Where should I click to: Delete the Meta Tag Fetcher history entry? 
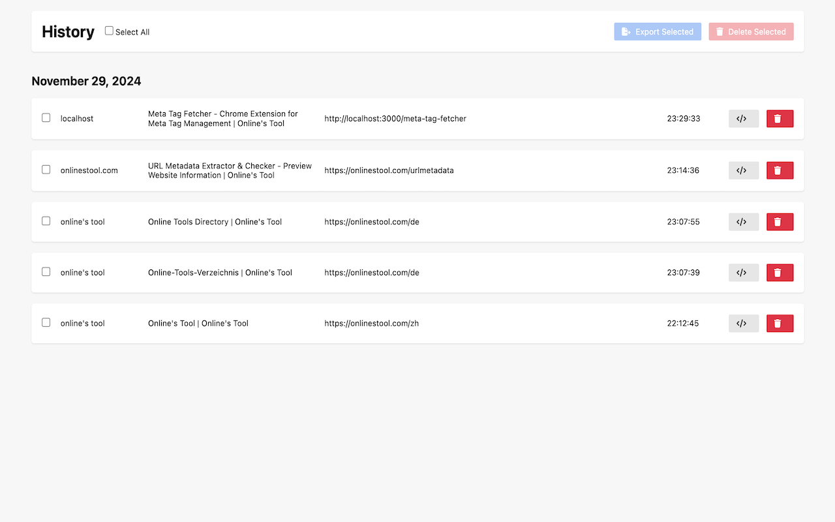[780, 118]
